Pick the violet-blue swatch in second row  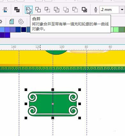click(x=7, y=35)
